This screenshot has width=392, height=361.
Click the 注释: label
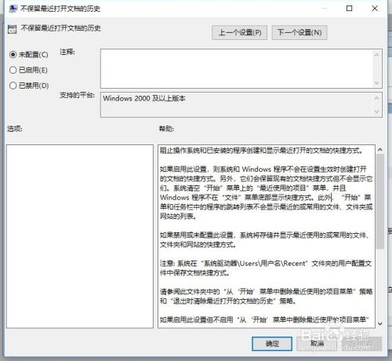click(67, 52)
